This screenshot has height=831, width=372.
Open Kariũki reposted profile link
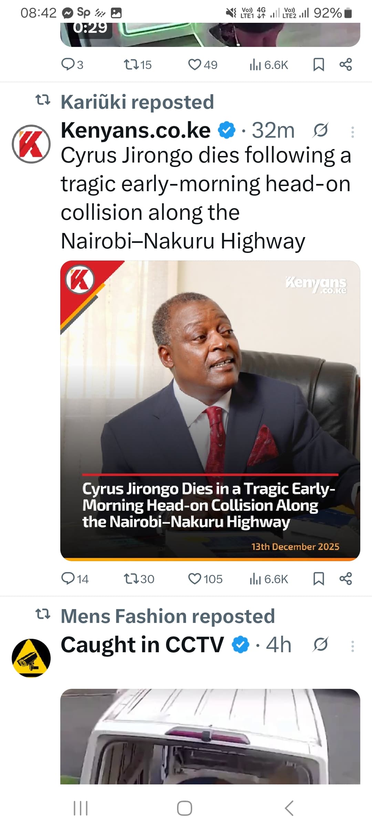(137, 102)
